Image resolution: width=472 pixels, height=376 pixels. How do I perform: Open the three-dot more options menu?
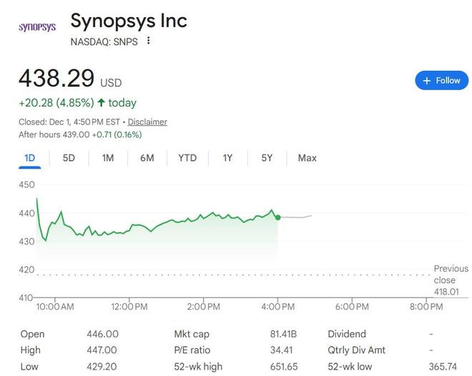[149, 41]
